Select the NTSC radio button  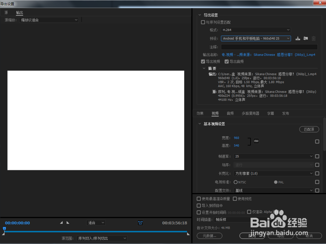click(236, 182)
